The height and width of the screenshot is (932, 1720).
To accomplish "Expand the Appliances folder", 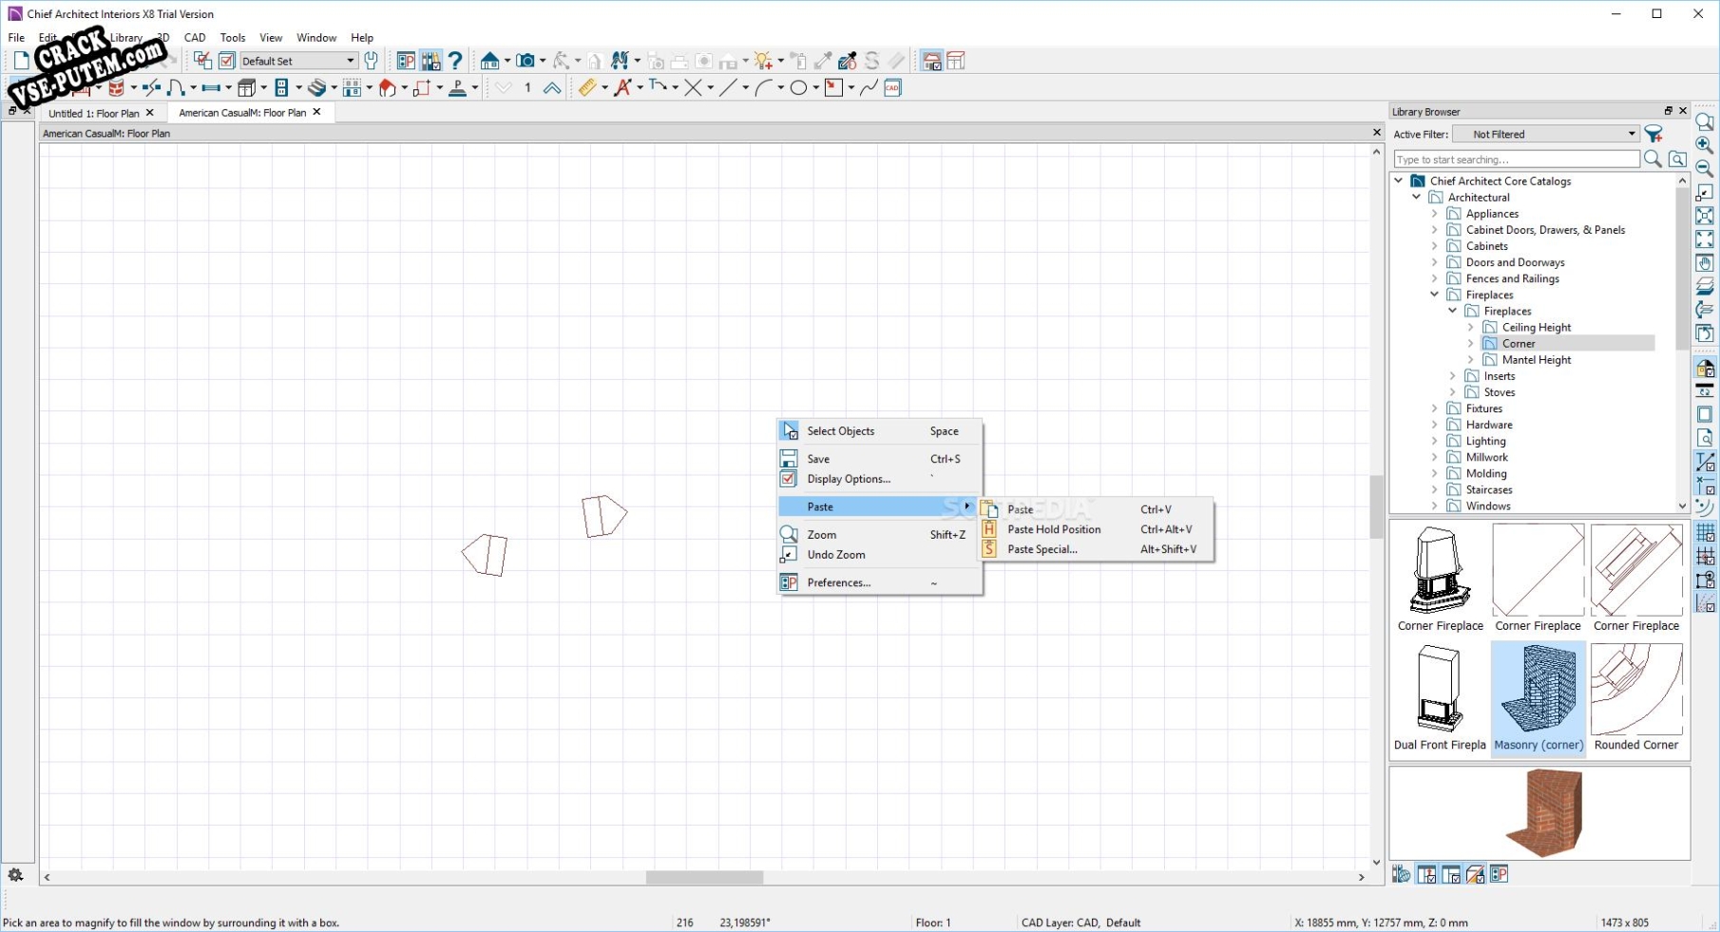I will click(1435, 214).
